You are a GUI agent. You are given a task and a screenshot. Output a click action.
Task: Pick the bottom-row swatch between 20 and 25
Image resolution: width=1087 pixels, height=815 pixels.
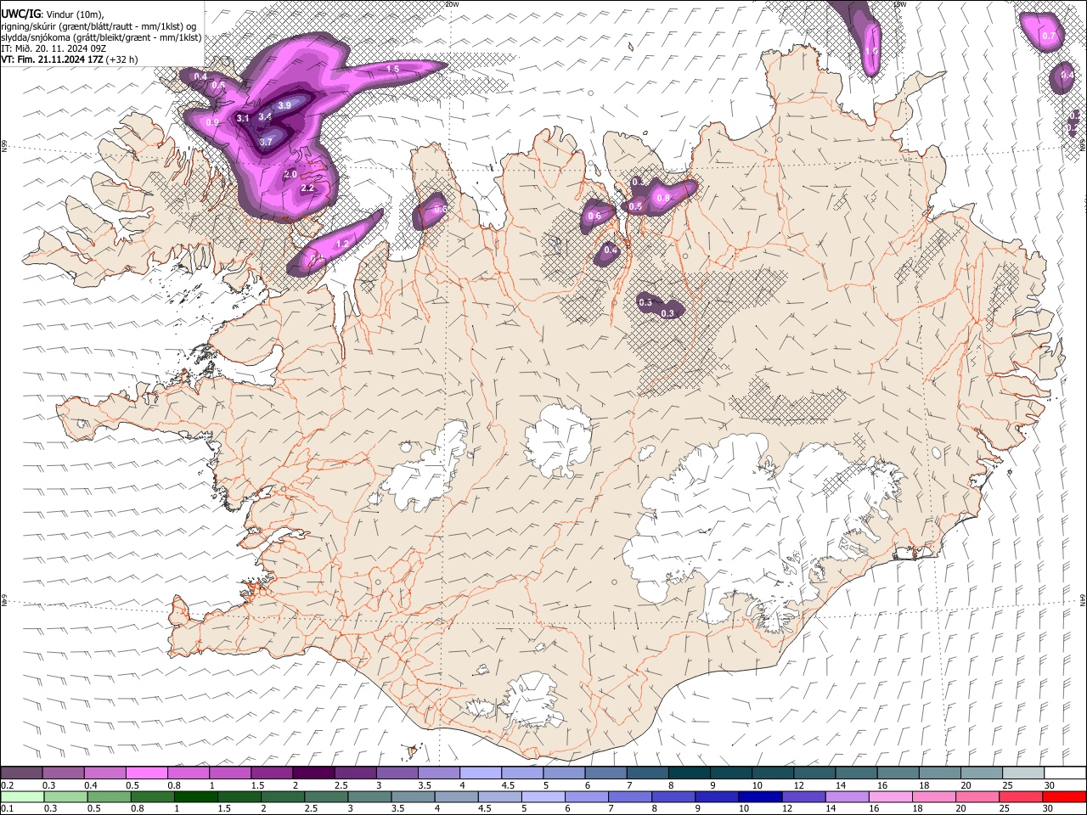pyautogui.click(x=976, y=796)
